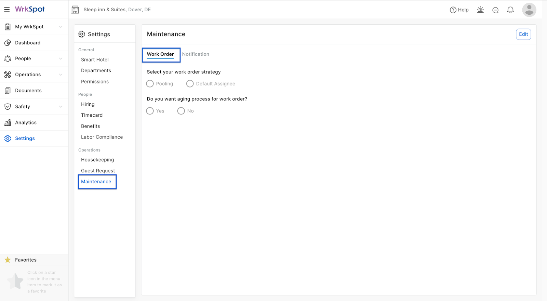Open Hiring settings
Viewport: 547px width, 301px height.
[88, 104]
